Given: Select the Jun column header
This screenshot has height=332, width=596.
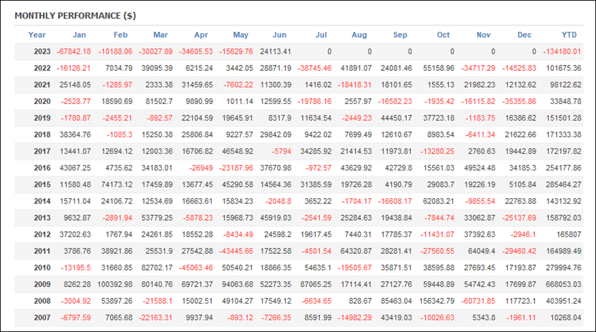Looking at the screenshot, I should click(x=279, y=35).
